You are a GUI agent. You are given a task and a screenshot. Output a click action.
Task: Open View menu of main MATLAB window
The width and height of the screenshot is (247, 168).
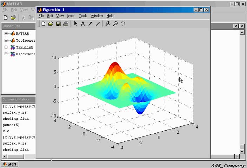tap(24, 10)
